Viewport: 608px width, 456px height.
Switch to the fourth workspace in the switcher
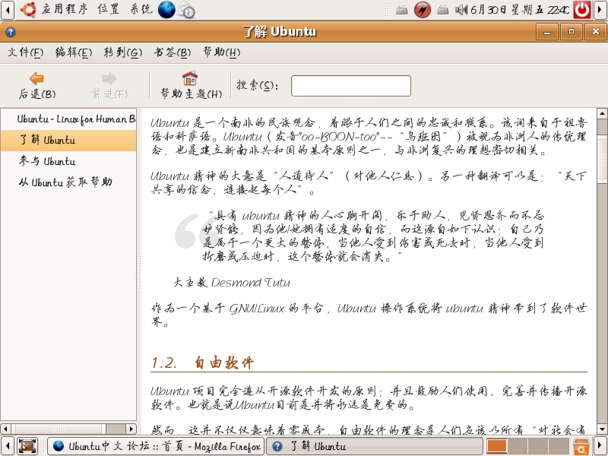pos(558,446)
